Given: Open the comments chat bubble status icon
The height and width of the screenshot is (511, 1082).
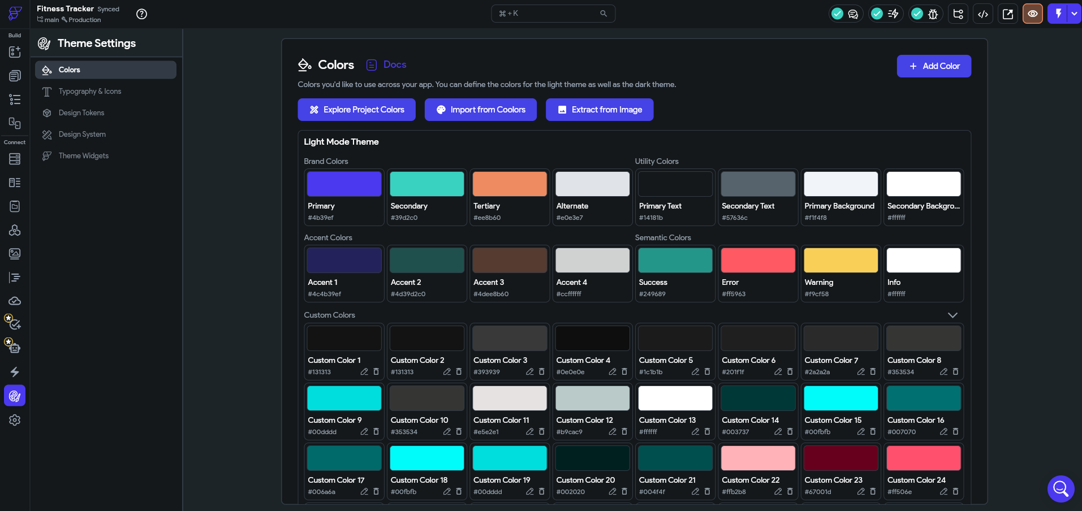Looking at the screenshot, I should click(x=853, y=14).
